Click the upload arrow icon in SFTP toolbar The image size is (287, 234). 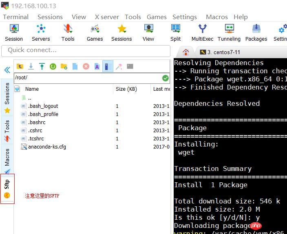point(42,66)
